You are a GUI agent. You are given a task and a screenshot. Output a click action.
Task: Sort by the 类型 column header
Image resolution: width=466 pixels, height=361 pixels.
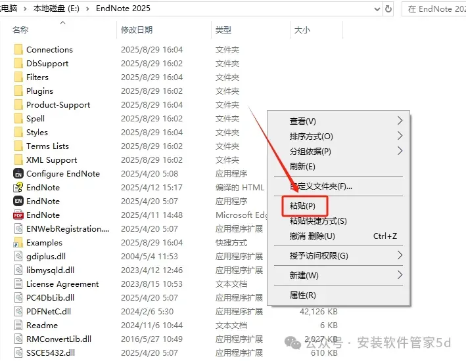coord(223,30)
